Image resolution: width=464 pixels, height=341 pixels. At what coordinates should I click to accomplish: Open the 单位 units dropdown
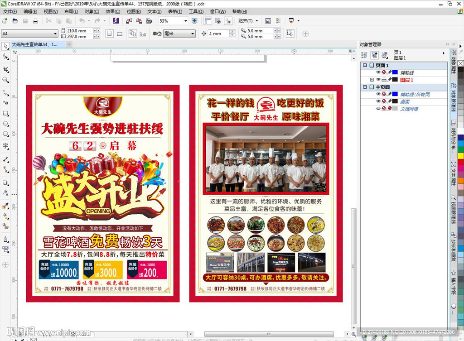(x=193, y=34)
